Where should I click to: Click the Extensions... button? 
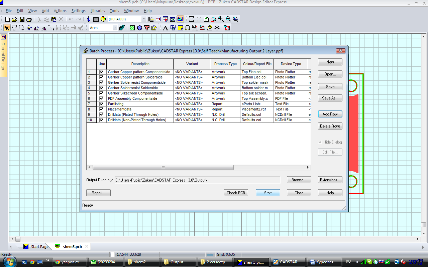click(x=330, y=180)
